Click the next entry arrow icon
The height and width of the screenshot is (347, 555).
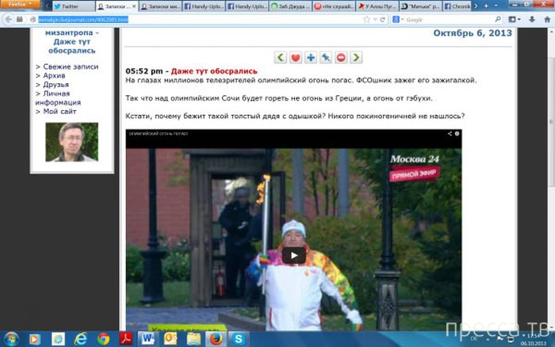[356, 57]
